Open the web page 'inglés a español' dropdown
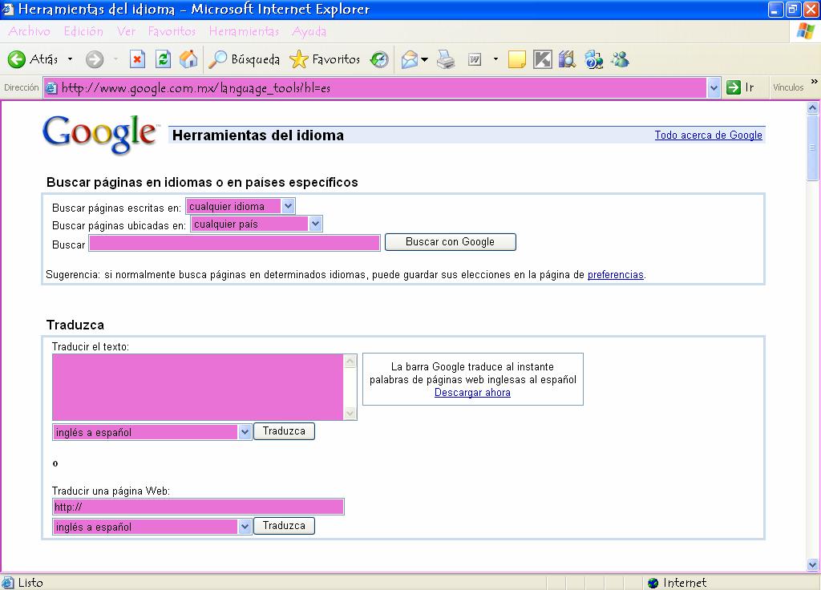 pos(152,527)
